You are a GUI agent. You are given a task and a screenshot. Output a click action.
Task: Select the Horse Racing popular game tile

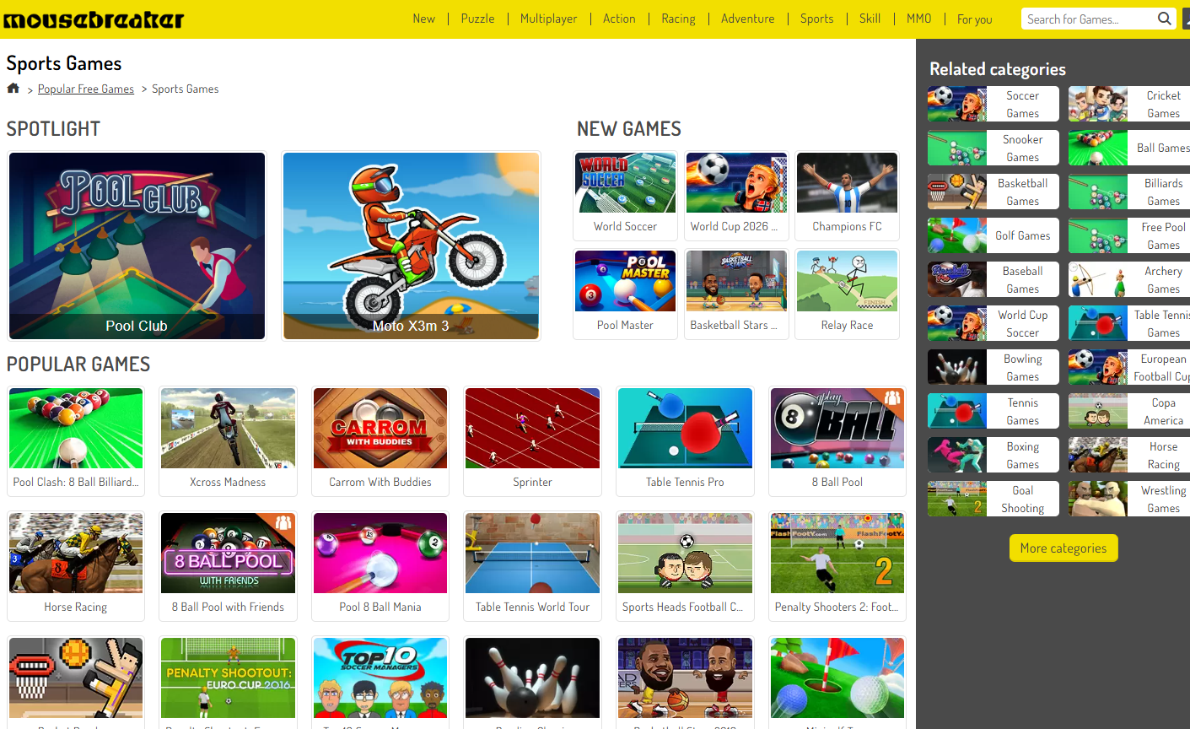click(76, 566)
